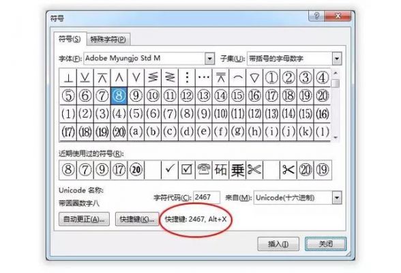Viewport: 401px width, 273px height.
Task: Choose circled number ⑥ in the grid
Action: pyautogui.click(x=85, y=96)
